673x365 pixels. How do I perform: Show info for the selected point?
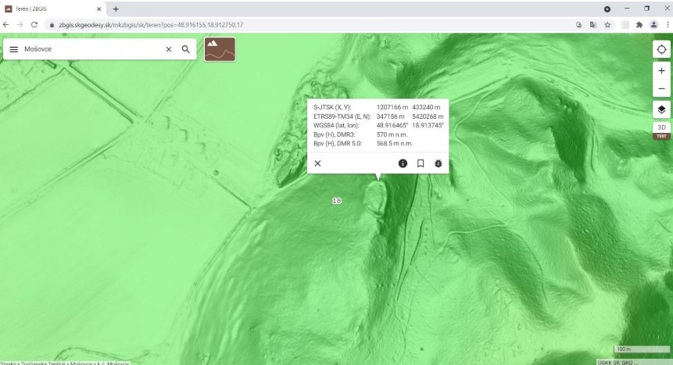(403, 163)
